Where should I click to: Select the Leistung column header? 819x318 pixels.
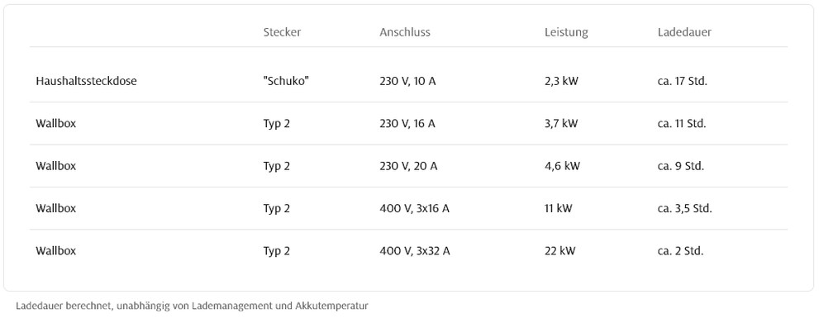(x=566, y=32)
